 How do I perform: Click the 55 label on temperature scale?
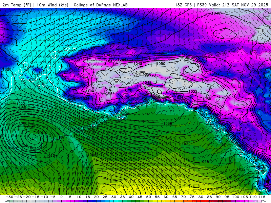point(157,197)
